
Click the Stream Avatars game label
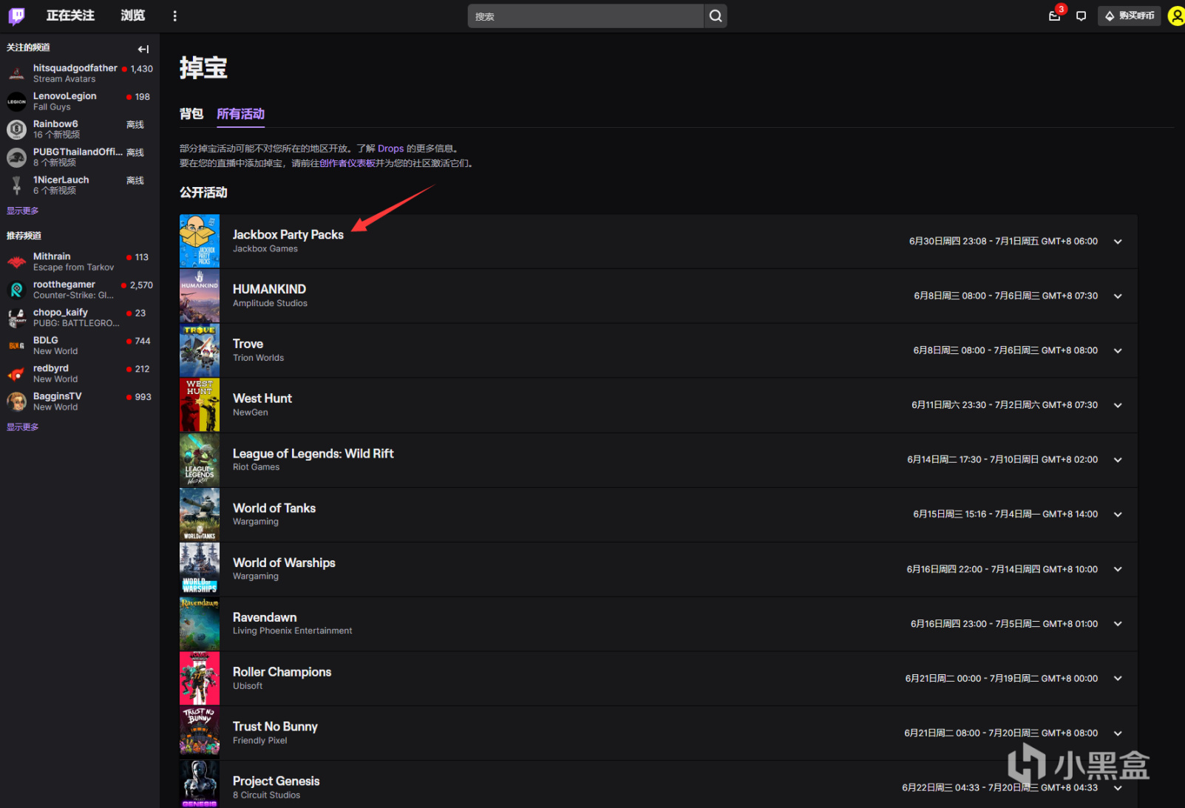(x=64, y=79)
